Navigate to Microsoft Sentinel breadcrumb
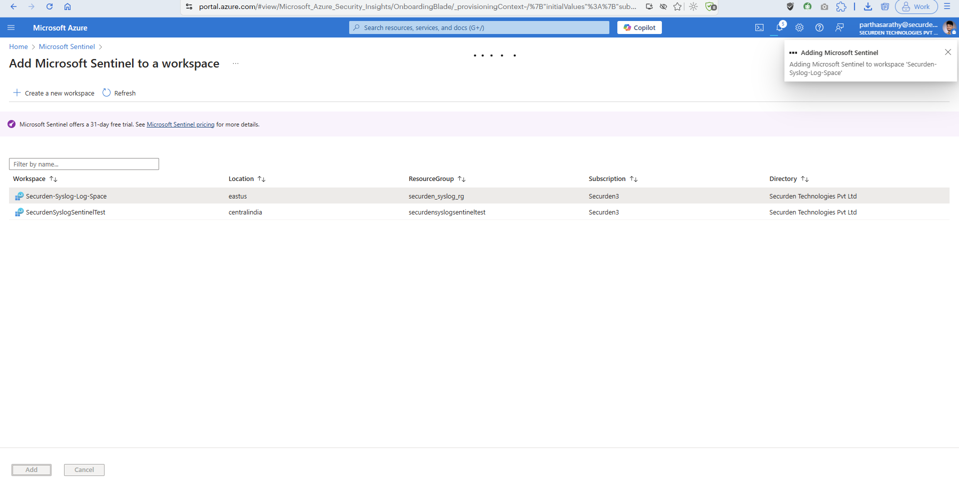 [x=67, y=46]
